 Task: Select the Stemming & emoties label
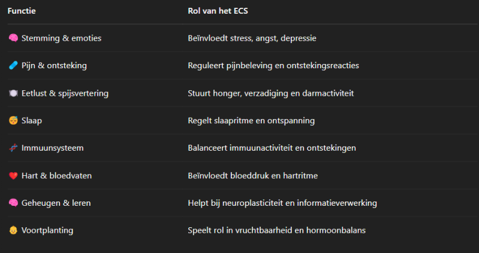(x=61, y=38)
